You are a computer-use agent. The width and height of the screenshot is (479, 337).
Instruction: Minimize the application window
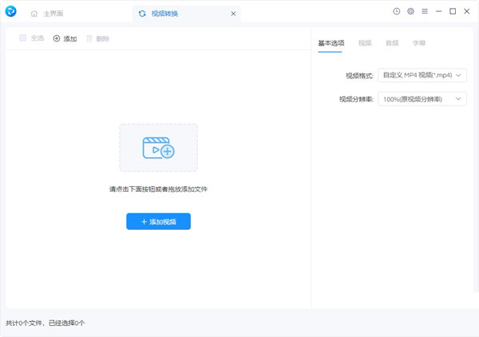point(438,12)
